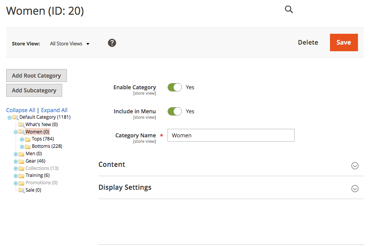Click the What's New folder icon

click(x=21, y=125)
